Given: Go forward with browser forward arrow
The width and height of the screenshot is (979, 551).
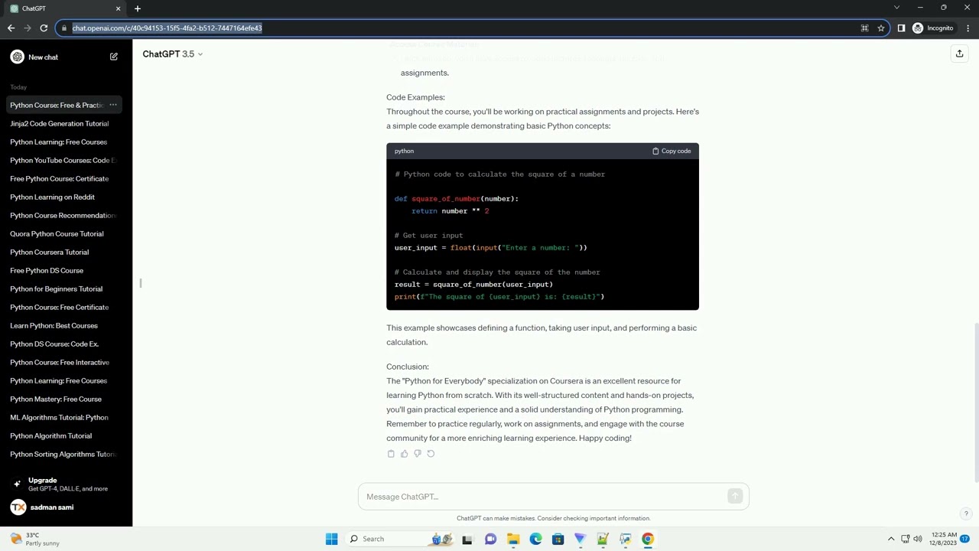Looking at the screenshot, I should coord(28,28).
